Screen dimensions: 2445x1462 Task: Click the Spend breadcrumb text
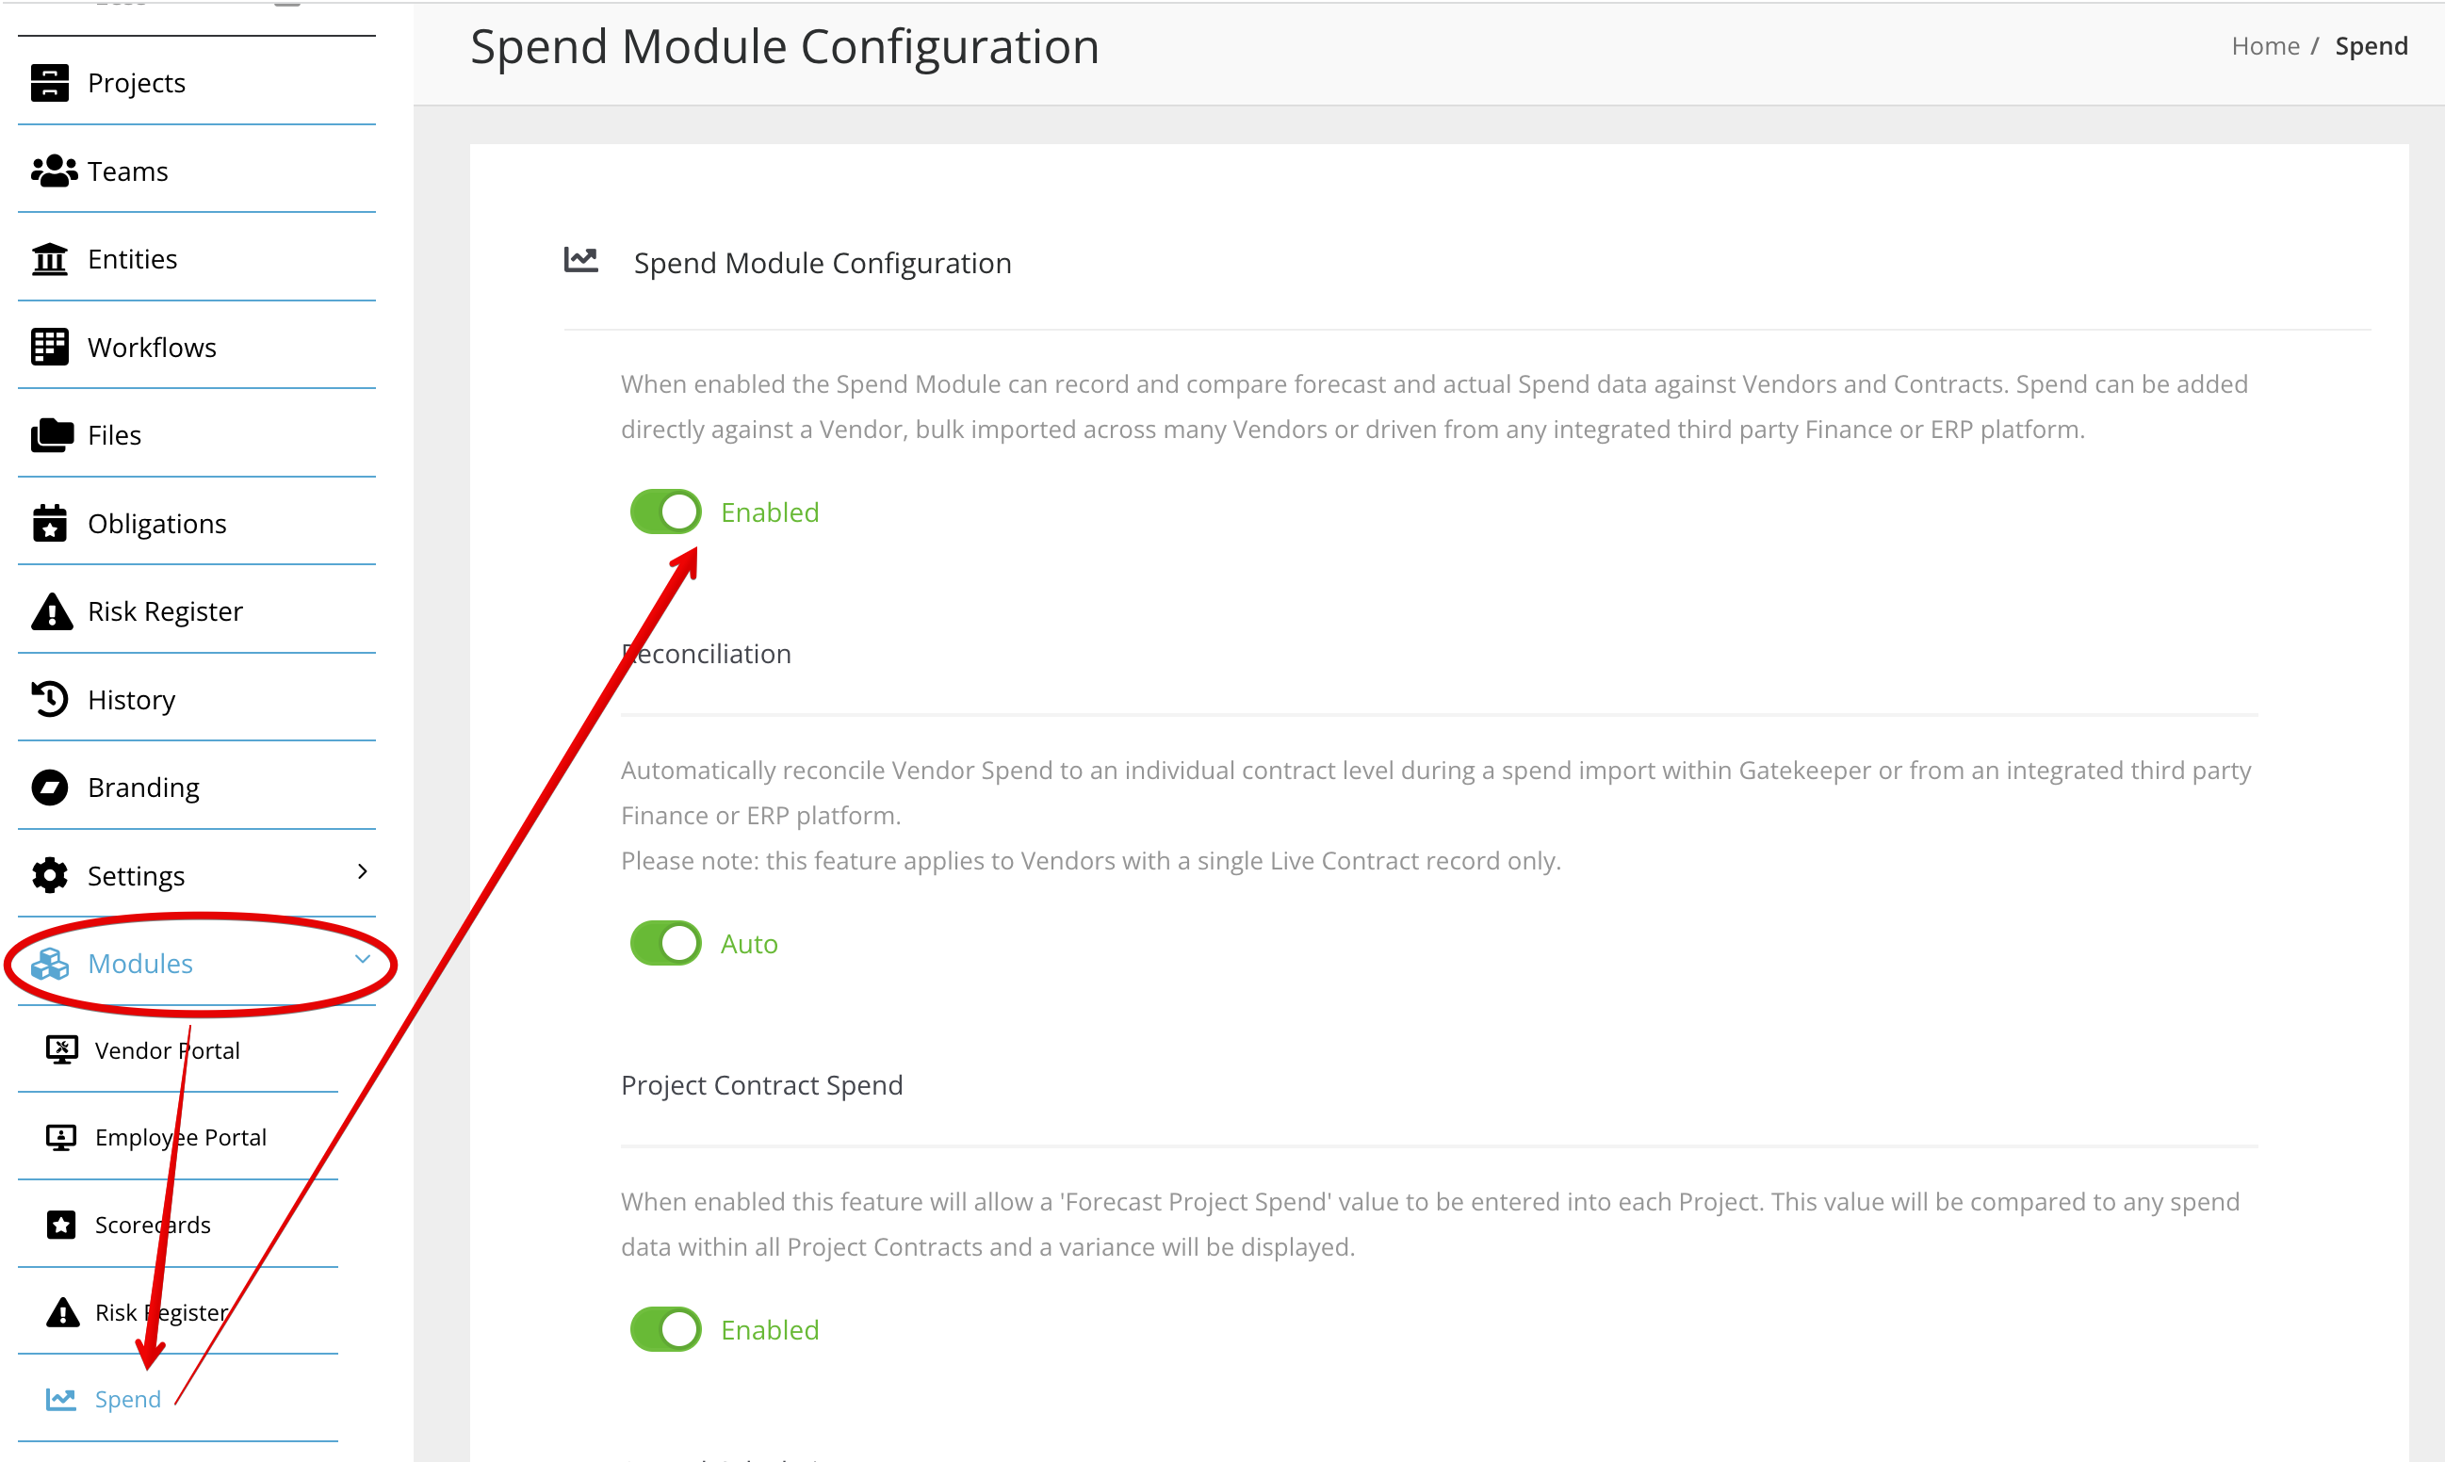[x=2372, y=46]
